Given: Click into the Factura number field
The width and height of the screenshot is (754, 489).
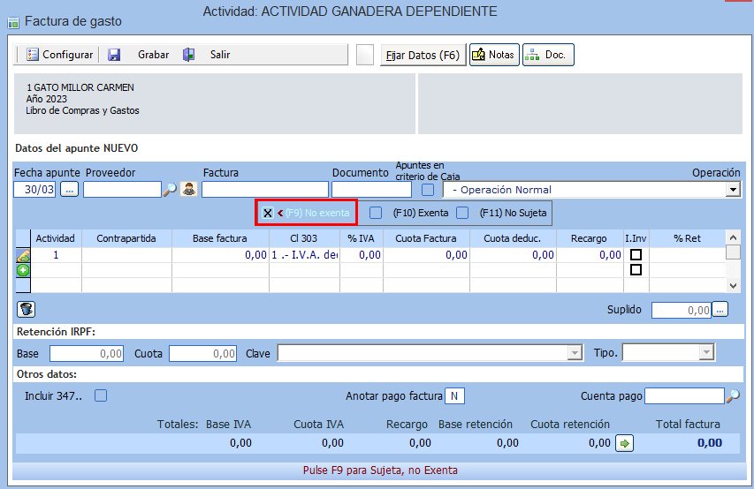Looking at the screenshot, I should coord(264,189).
